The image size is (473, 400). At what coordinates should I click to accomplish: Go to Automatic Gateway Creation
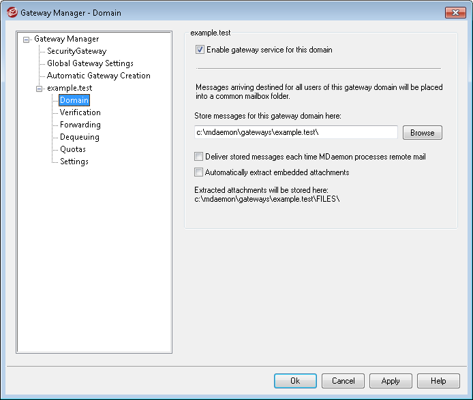[x=98, y=76]
